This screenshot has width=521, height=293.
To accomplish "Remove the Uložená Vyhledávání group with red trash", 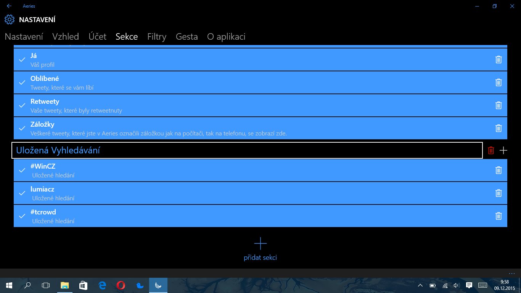I will point(491,150).
